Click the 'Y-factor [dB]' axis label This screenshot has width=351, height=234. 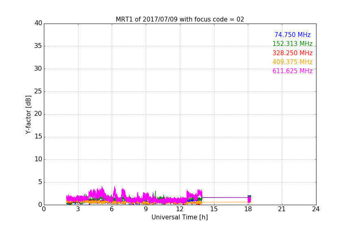(x=28, y=115)
